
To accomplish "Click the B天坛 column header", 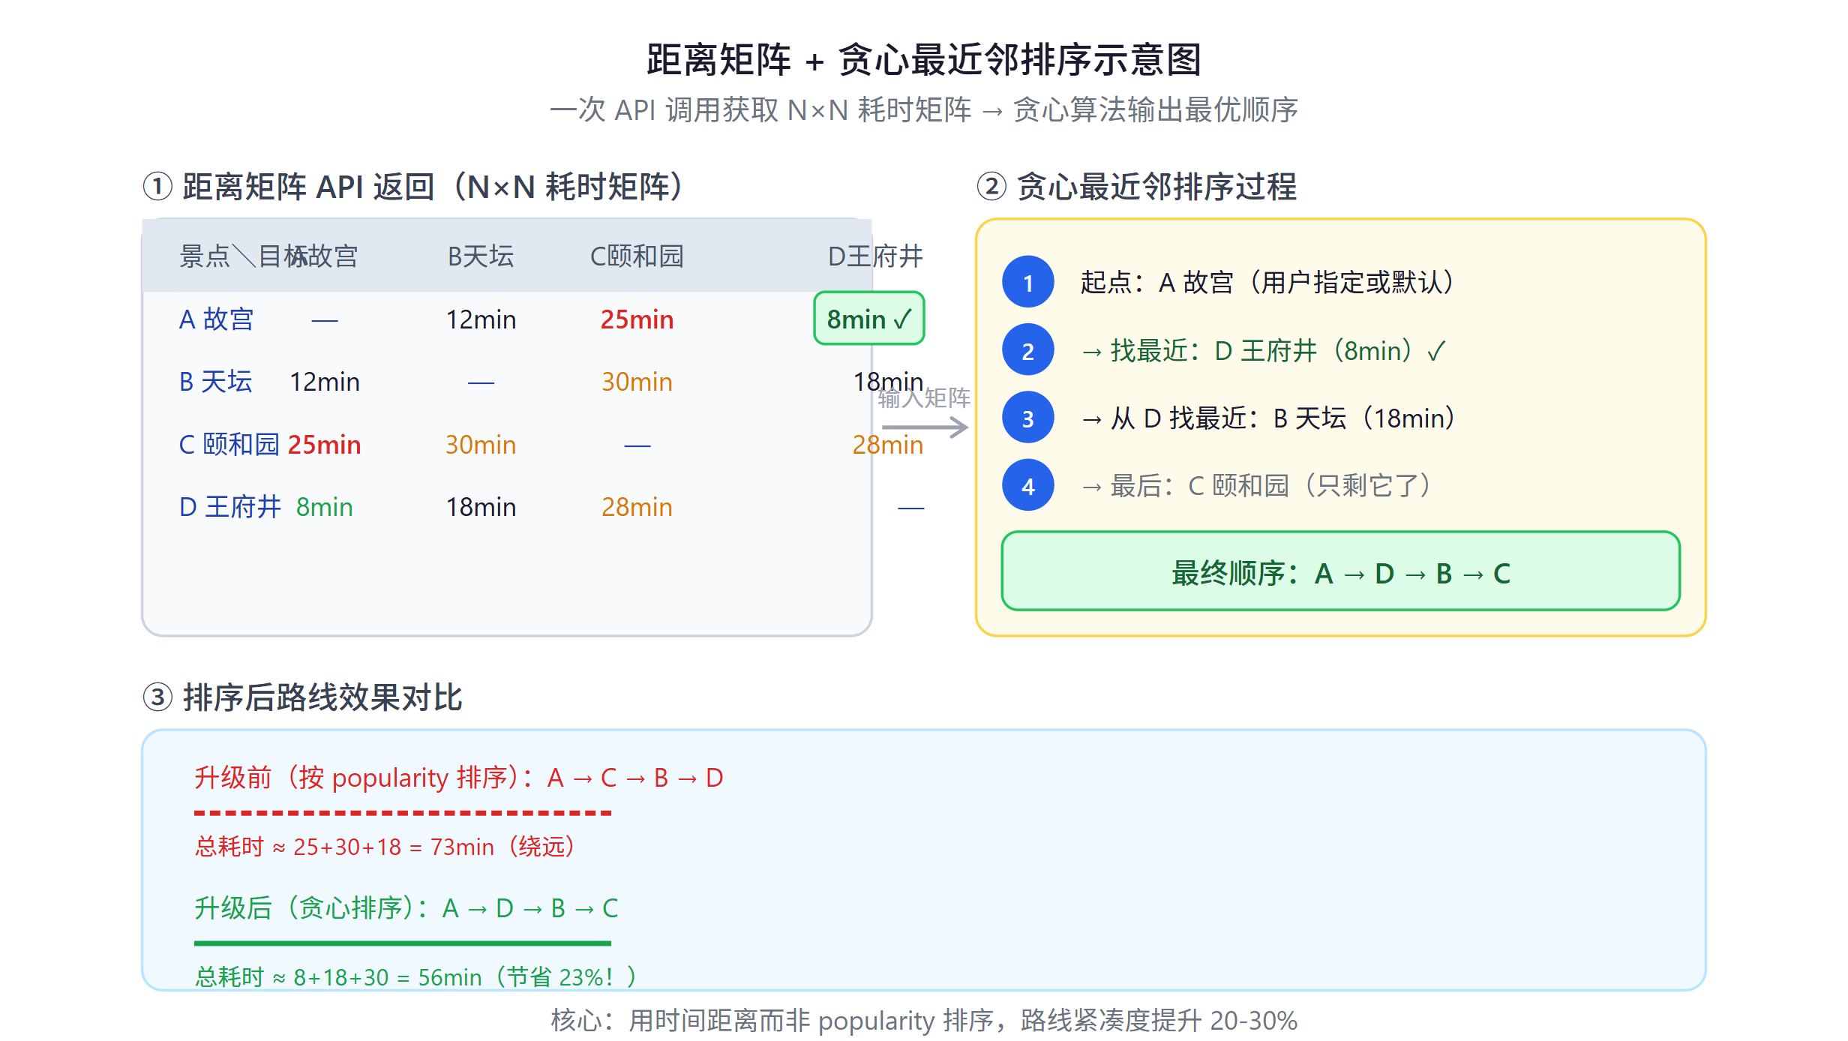I will click(481, 256).
